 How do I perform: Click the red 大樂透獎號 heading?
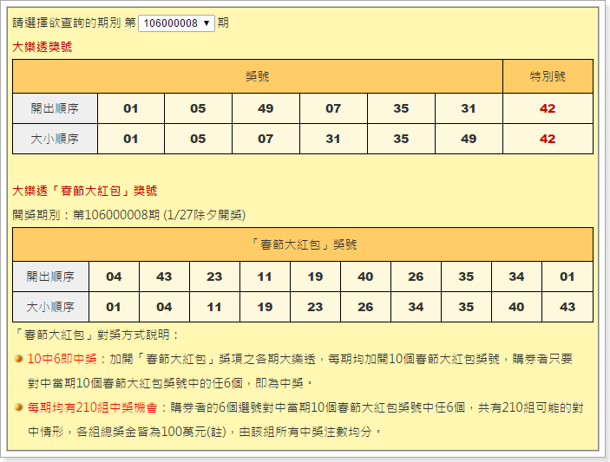coord(43,47)
